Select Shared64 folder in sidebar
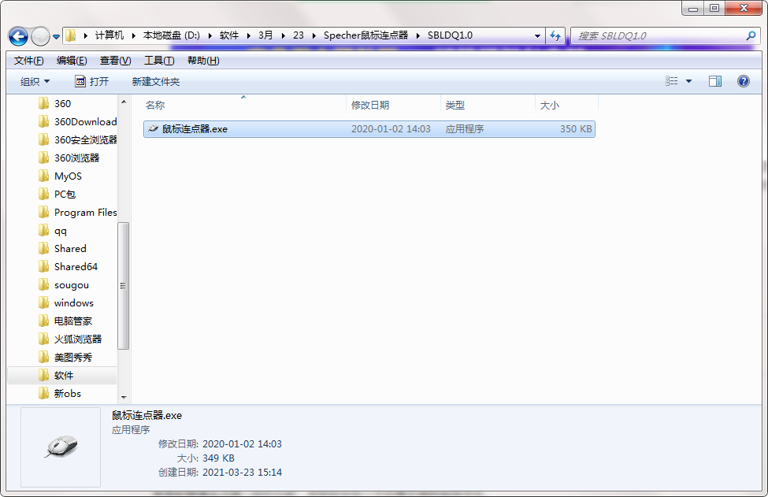 point(68,266)
